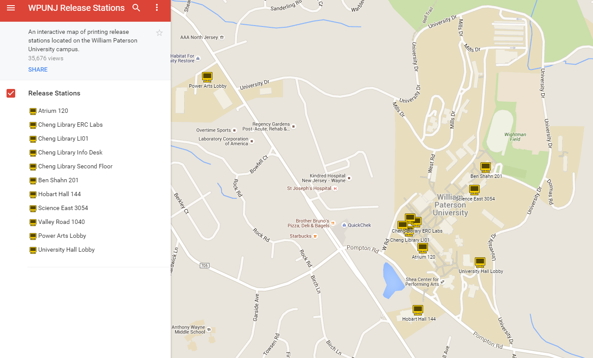Choose Valley Road 1040 from list

61,222
